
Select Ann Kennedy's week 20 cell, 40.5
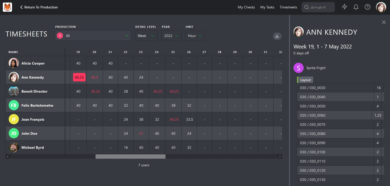(94, 77)
